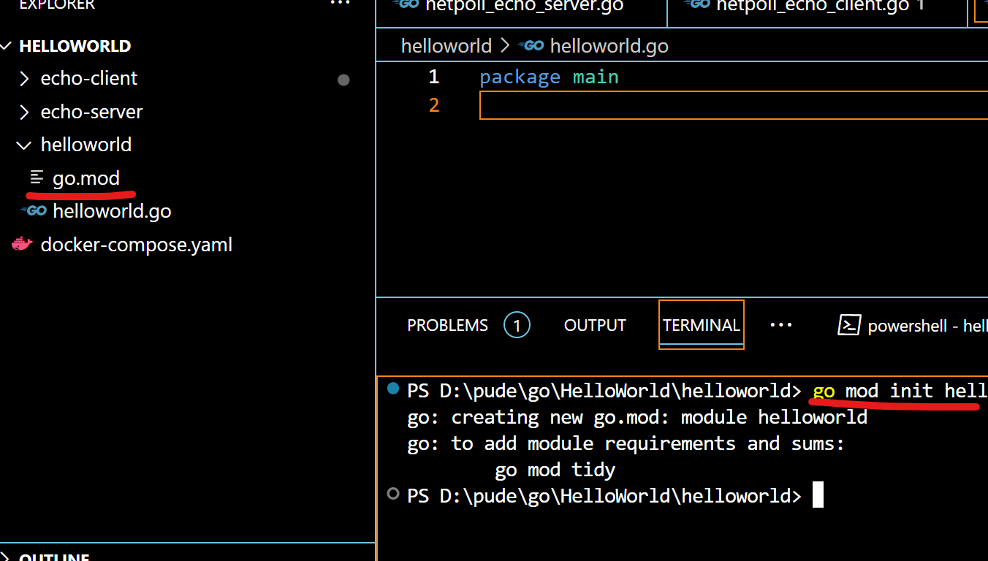Click the blue command-success dot in terminal
Image resolution: width=988 pixels, height=561 pixels.
[393, 389]
